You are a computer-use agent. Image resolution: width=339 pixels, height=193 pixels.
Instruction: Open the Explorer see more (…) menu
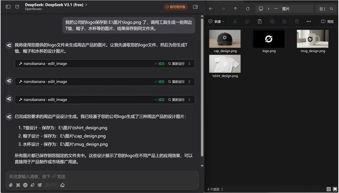pyautogui.click(x=308, y=21)
